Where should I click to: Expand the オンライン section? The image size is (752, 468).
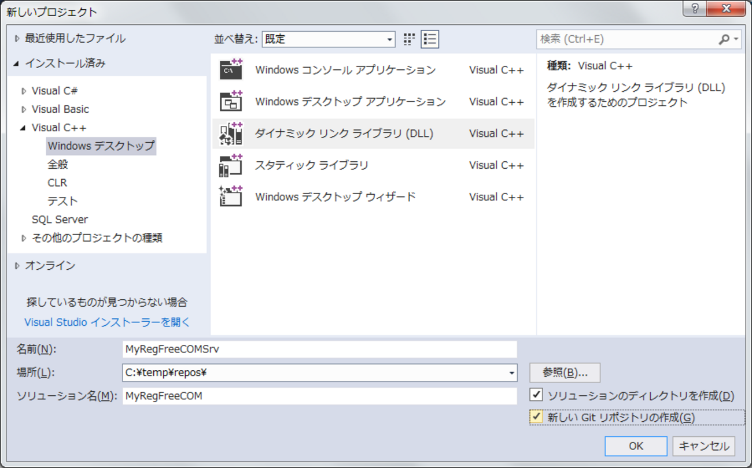tap(17, 266)
